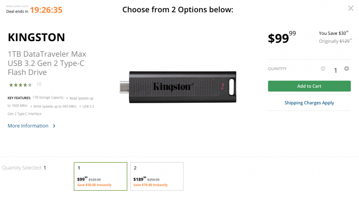Click the large $99.99 price
359x200 pixels.
coord(281,38)
